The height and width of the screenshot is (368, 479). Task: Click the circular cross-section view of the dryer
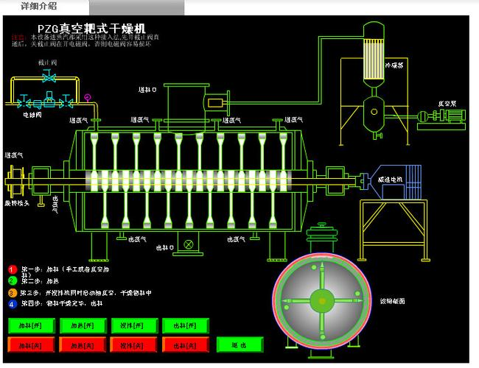(x=321, y=300)
